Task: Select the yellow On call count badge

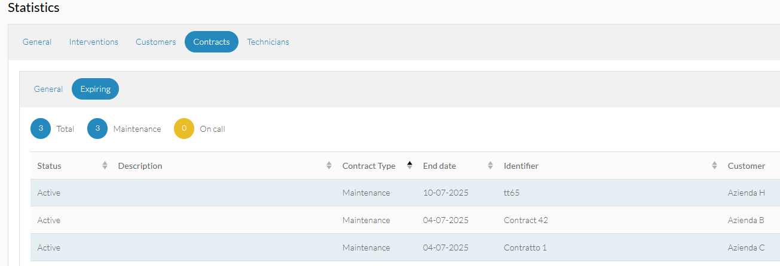Action: pyautogui.click(x=184, y=129)
